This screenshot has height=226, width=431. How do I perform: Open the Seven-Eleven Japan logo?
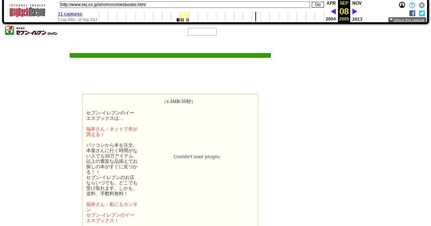31,30
